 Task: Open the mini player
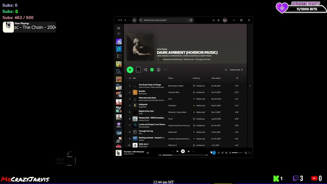pos(246,153)
